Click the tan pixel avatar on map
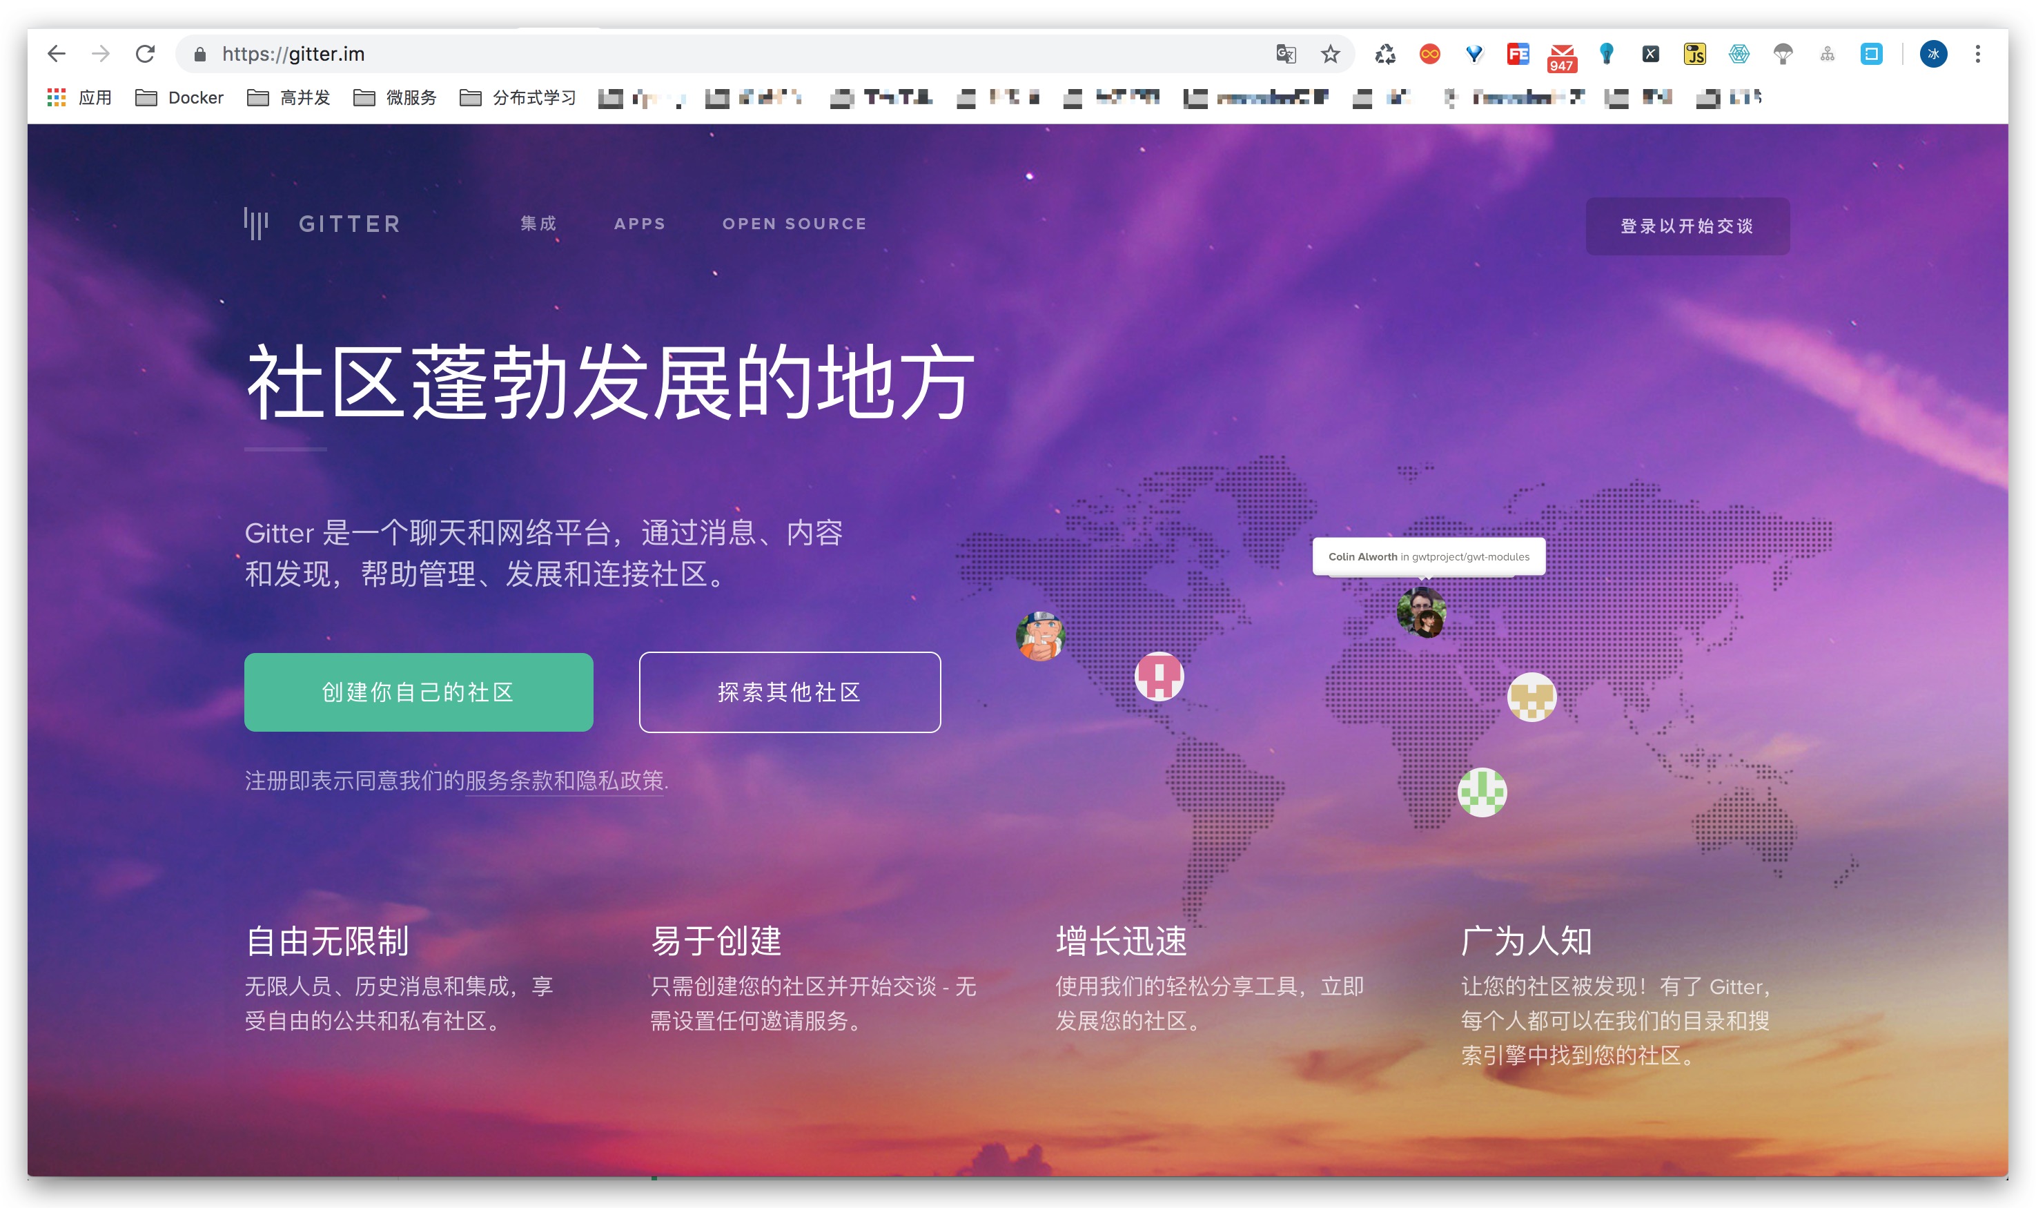 (1531, 698)
